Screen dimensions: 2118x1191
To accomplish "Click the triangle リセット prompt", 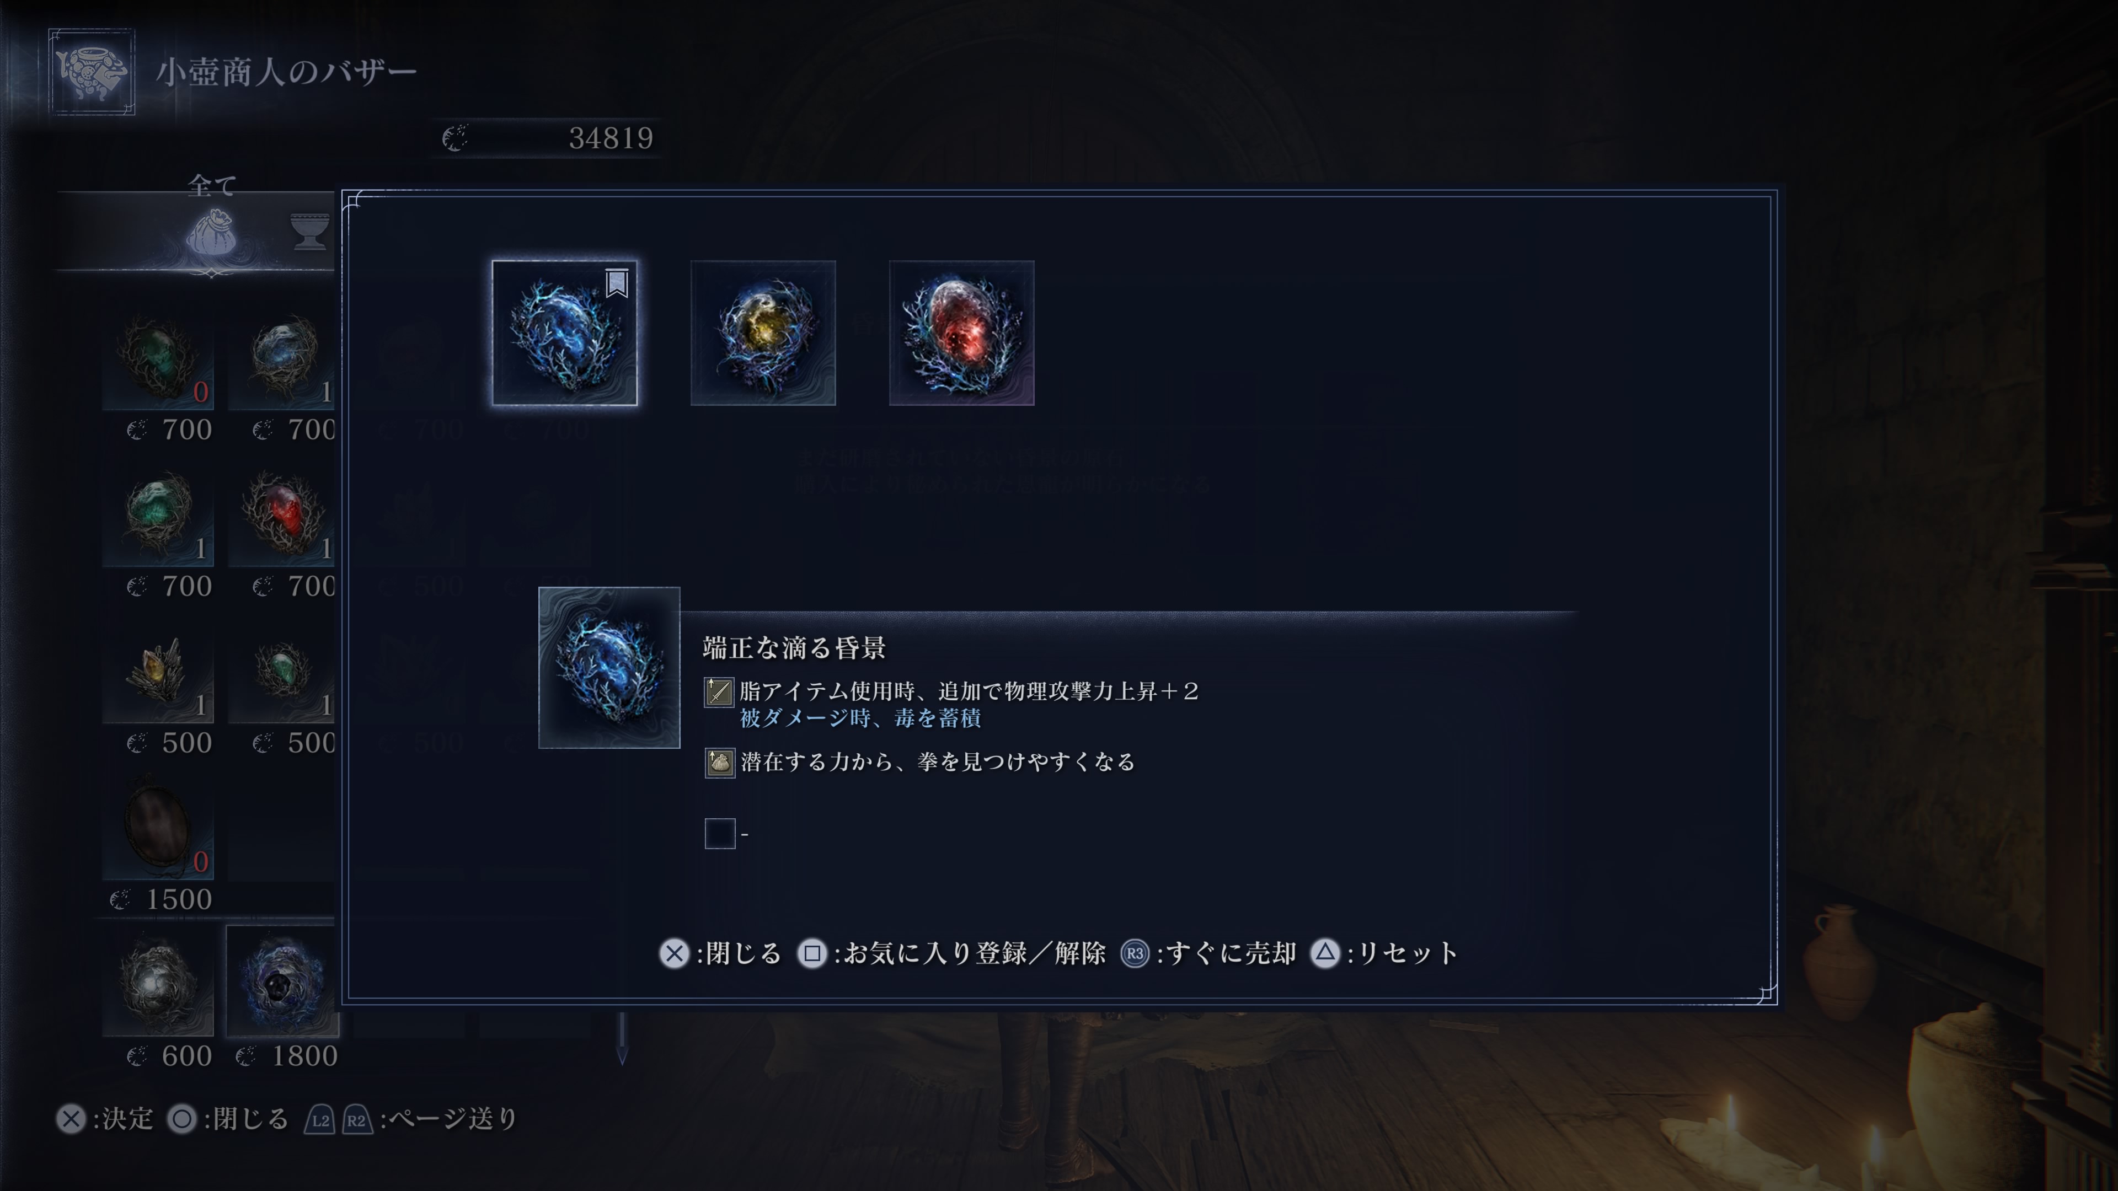I will coord(1384,953).
